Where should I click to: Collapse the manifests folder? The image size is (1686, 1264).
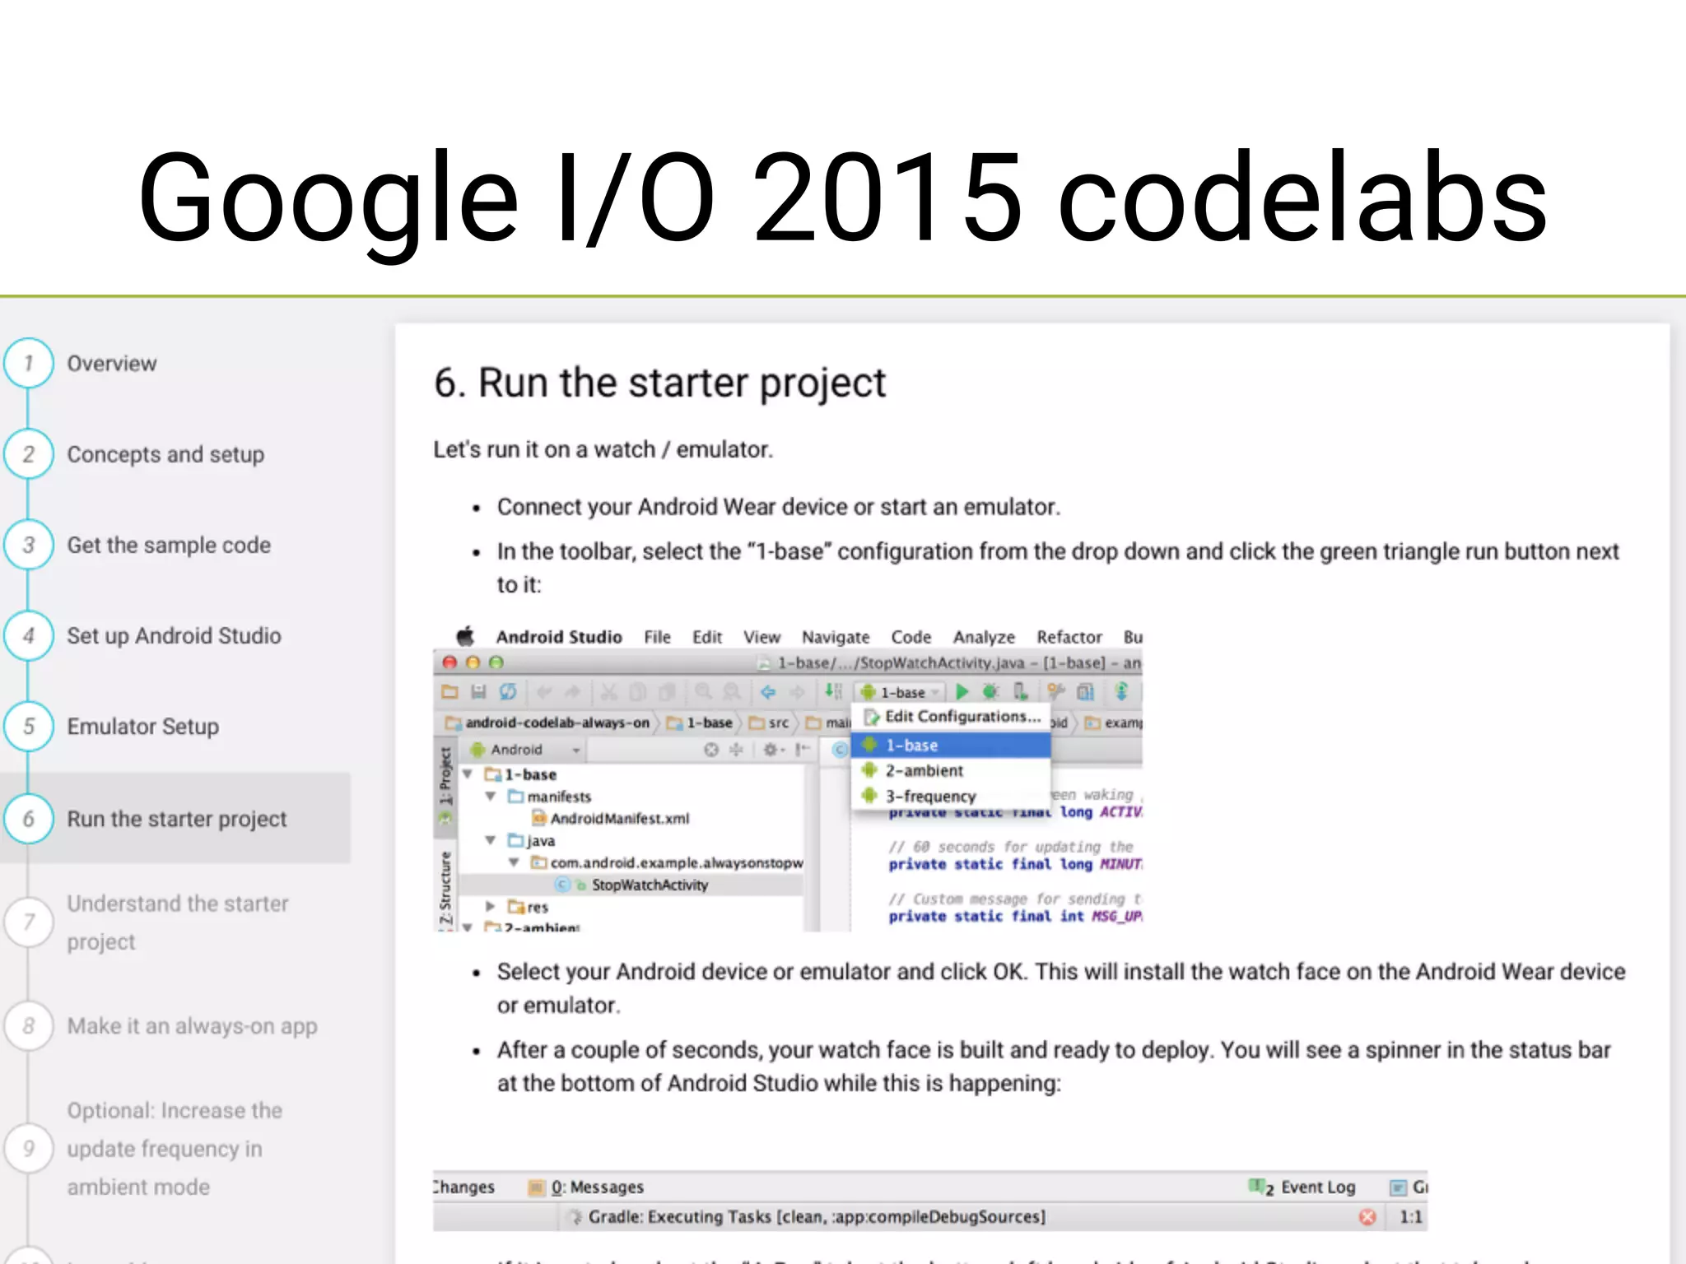tap(491, 797)
